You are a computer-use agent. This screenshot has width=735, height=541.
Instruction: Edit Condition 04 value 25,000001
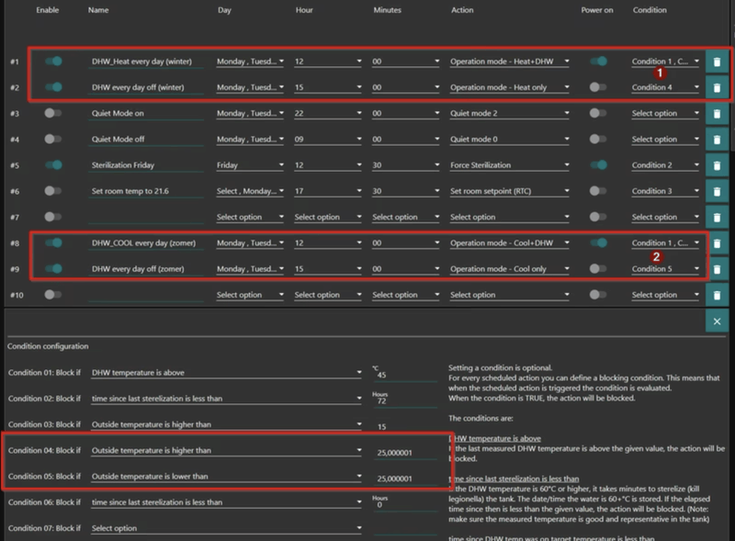[404, 453]
